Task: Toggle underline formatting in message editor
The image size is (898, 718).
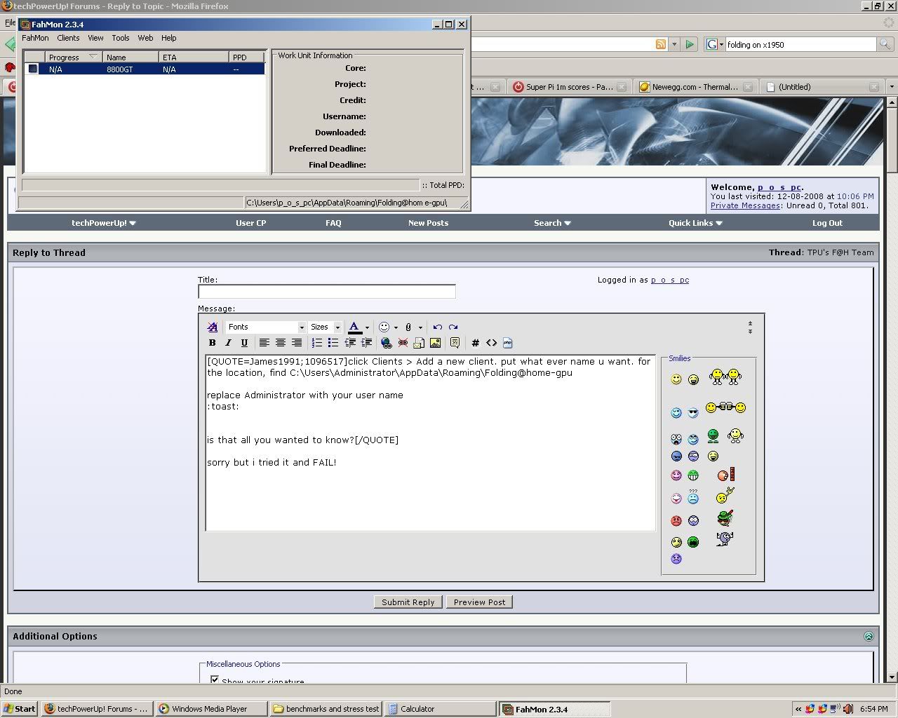Action: [244, 343]
